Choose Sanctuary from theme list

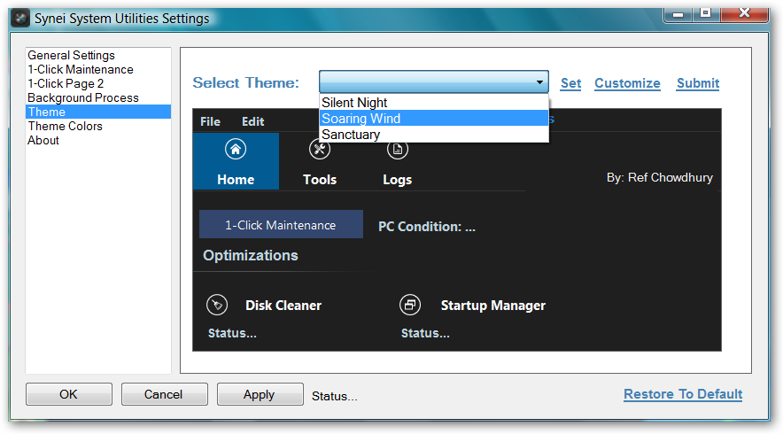click(433, 135)
